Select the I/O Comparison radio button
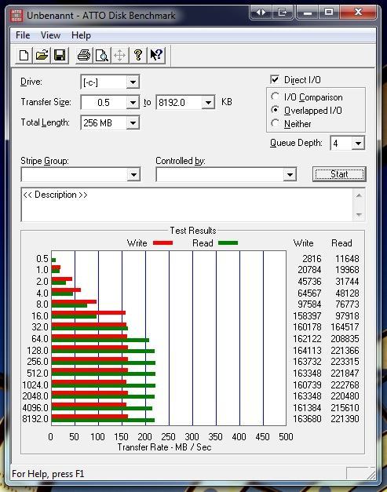Screen dimensions: 387x492 pyautogui.click(x=275, y=97)
